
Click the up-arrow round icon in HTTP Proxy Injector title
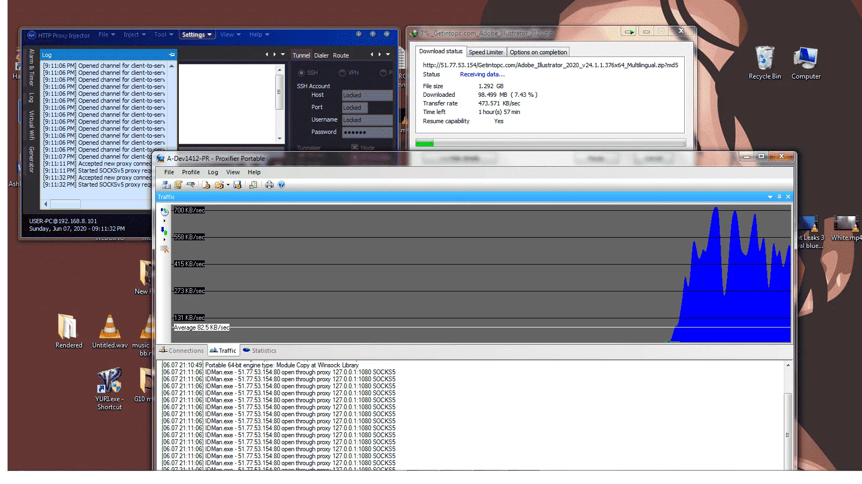[x=373, y=34]
